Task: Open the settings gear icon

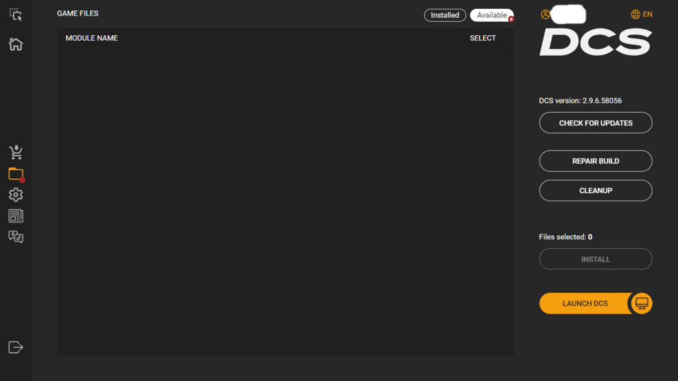Action: (16, 195)
